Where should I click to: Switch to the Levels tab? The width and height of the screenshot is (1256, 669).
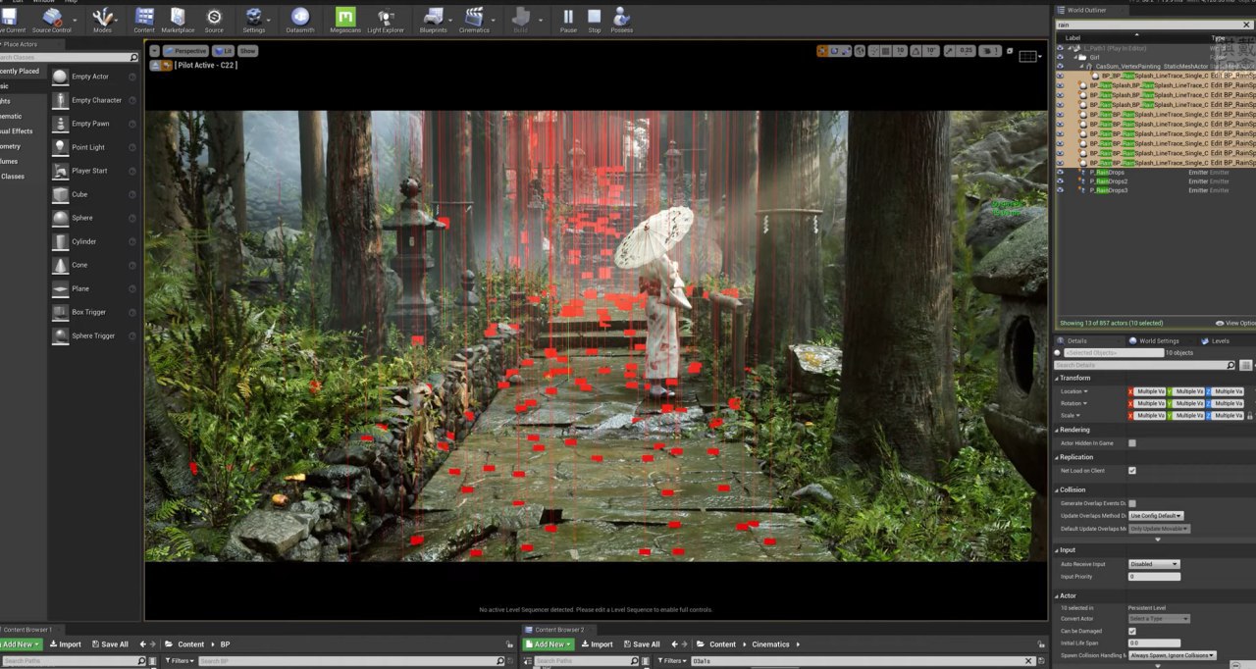pos(1220,341)
